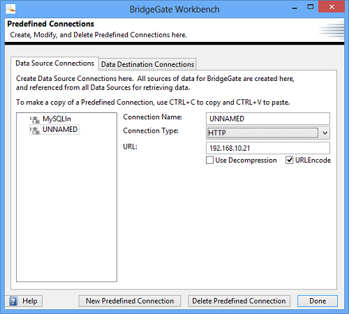Open the Connection Type dropdown arrow
Screen dimensions: 349x314
click(325, 133)
